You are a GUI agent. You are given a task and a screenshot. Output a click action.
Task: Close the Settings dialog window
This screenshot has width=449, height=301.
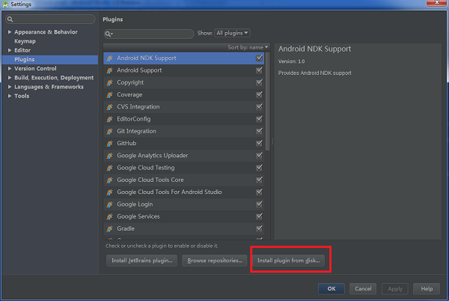[x=436, y=2]
